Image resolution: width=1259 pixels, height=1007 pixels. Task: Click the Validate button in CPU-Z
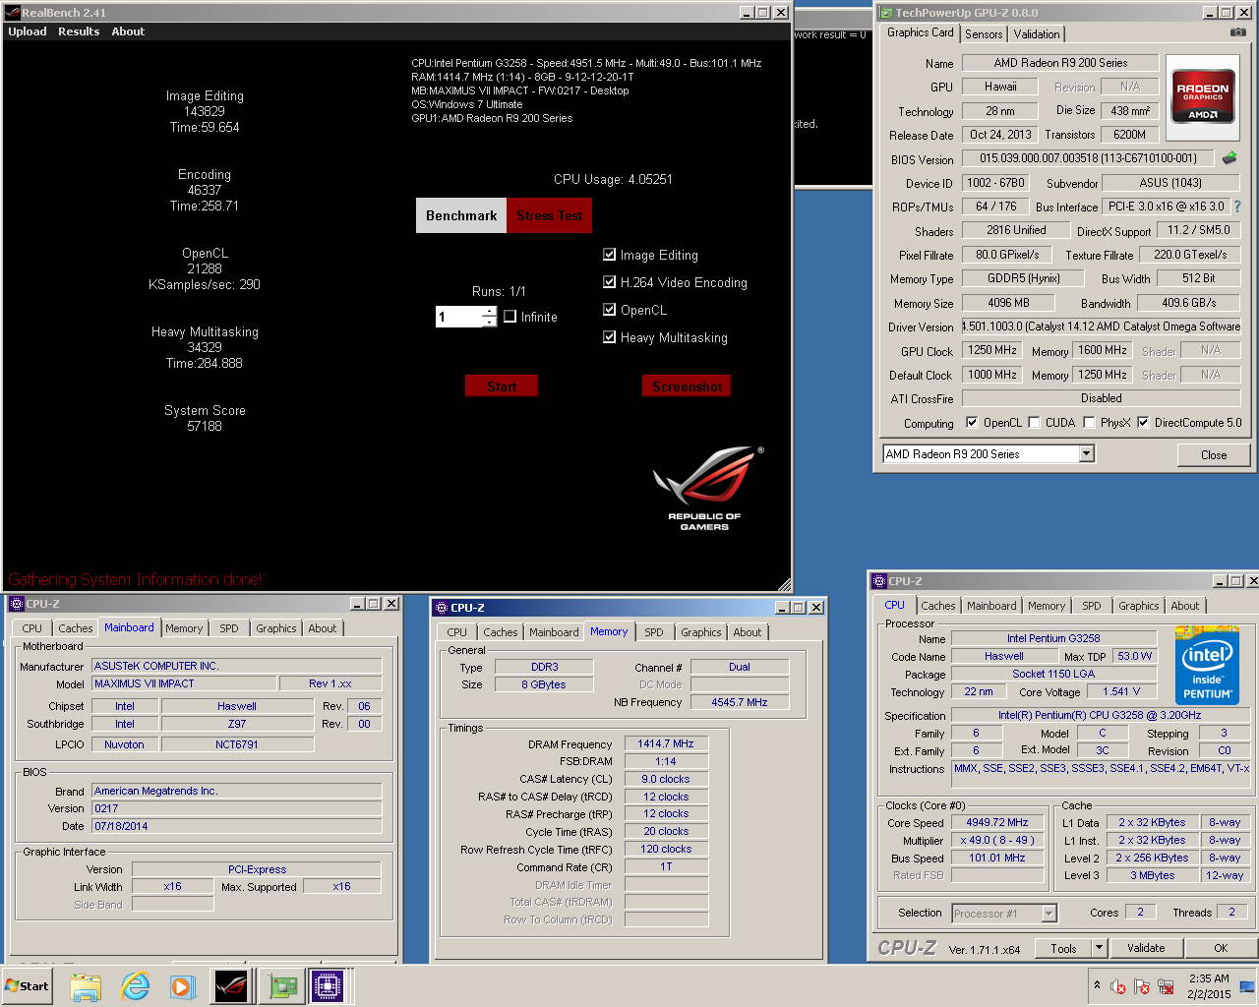pos(1146,948)
